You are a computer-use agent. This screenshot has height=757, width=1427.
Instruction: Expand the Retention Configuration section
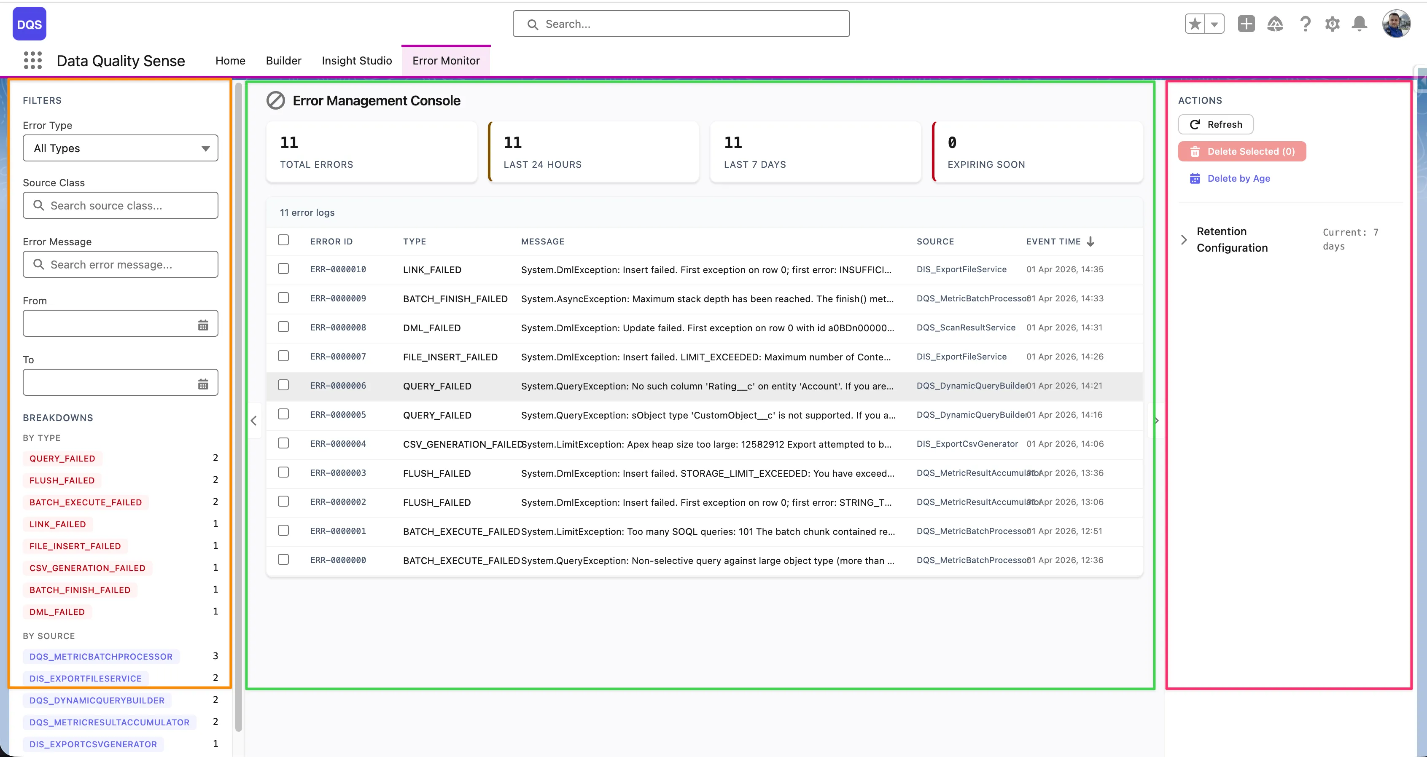[x=1185, y=239]
